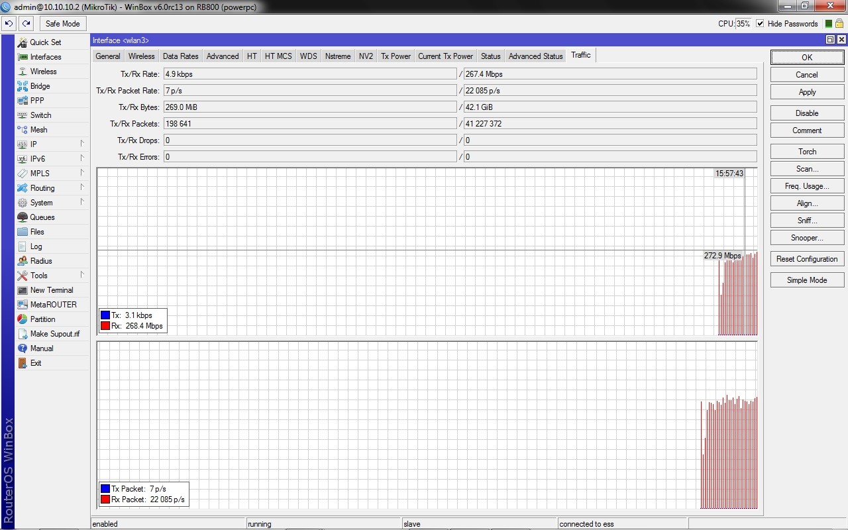This screenshot has height=530, width=848.
Task: Click the Tx/Rx Bytes transmit value field
Action: point(309,107)
